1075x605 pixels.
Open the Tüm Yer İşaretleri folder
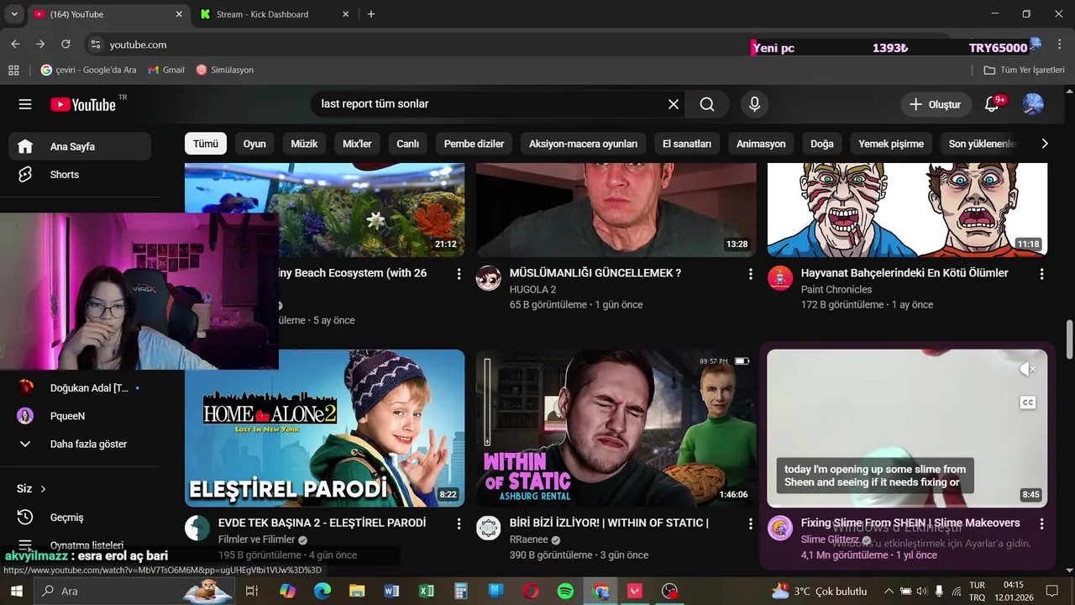(x=1024, y=70)
